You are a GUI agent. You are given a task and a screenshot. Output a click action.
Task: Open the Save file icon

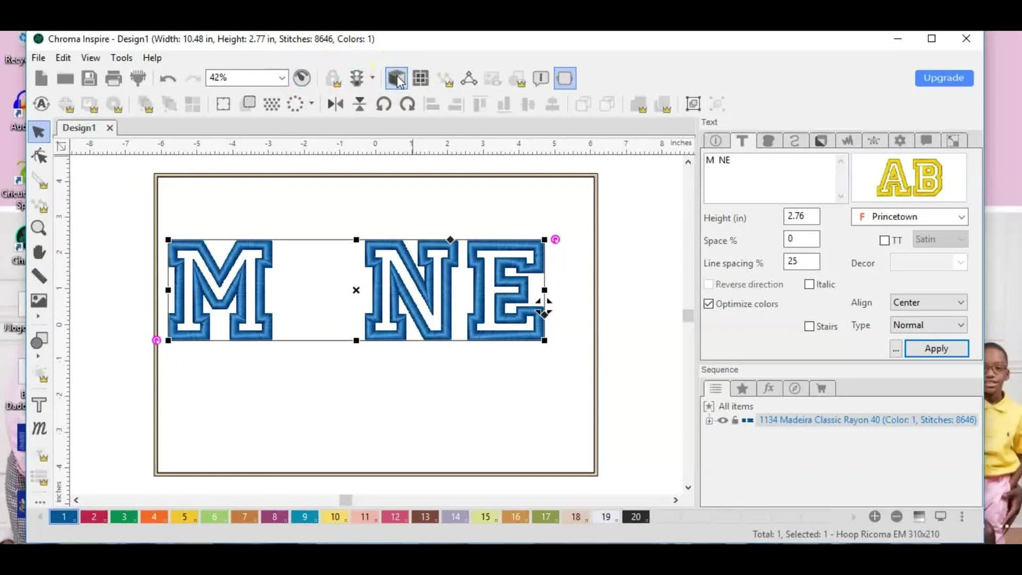pyautogui.click(x=89, y=77)
